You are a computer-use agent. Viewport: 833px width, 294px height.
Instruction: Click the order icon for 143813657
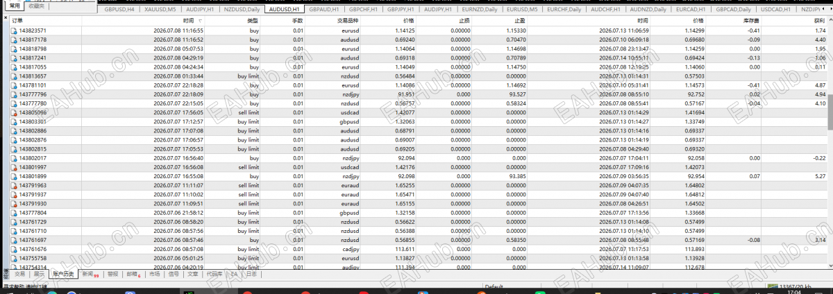[14, 76]
